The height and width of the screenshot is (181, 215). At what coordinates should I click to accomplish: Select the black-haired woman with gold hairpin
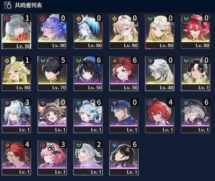(x=124, y=158)
